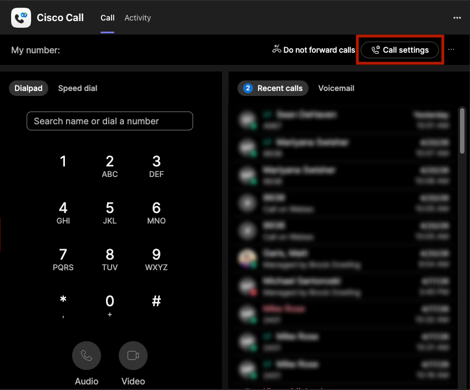
Task: Open Call settings
Action: [x=400, y=50]
